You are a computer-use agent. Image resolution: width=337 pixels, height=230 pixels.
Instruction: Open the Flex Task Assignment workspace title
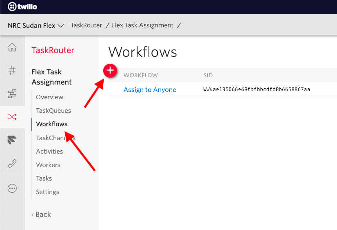pos(51,77)
